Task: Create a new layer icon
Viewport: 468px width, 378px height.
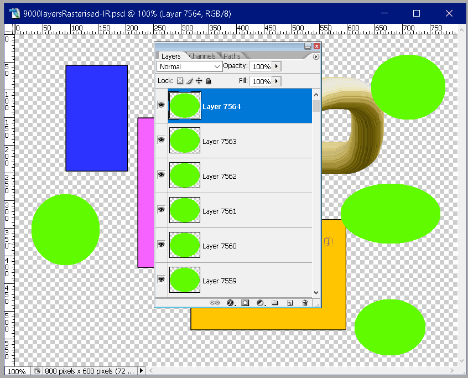Action: tap(289, 303)
